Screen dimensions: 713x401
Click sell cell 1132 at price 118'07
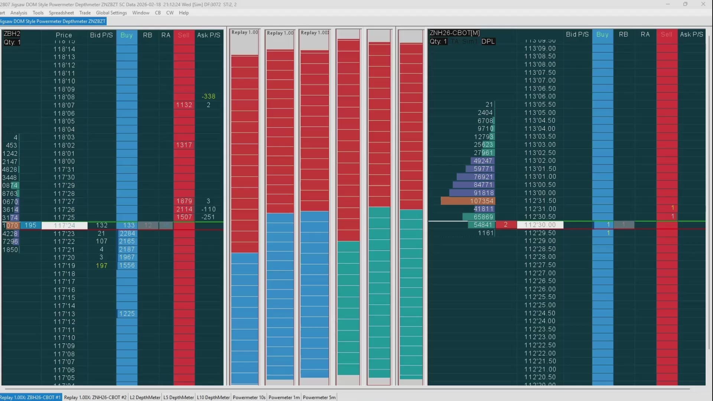[184, 105]
